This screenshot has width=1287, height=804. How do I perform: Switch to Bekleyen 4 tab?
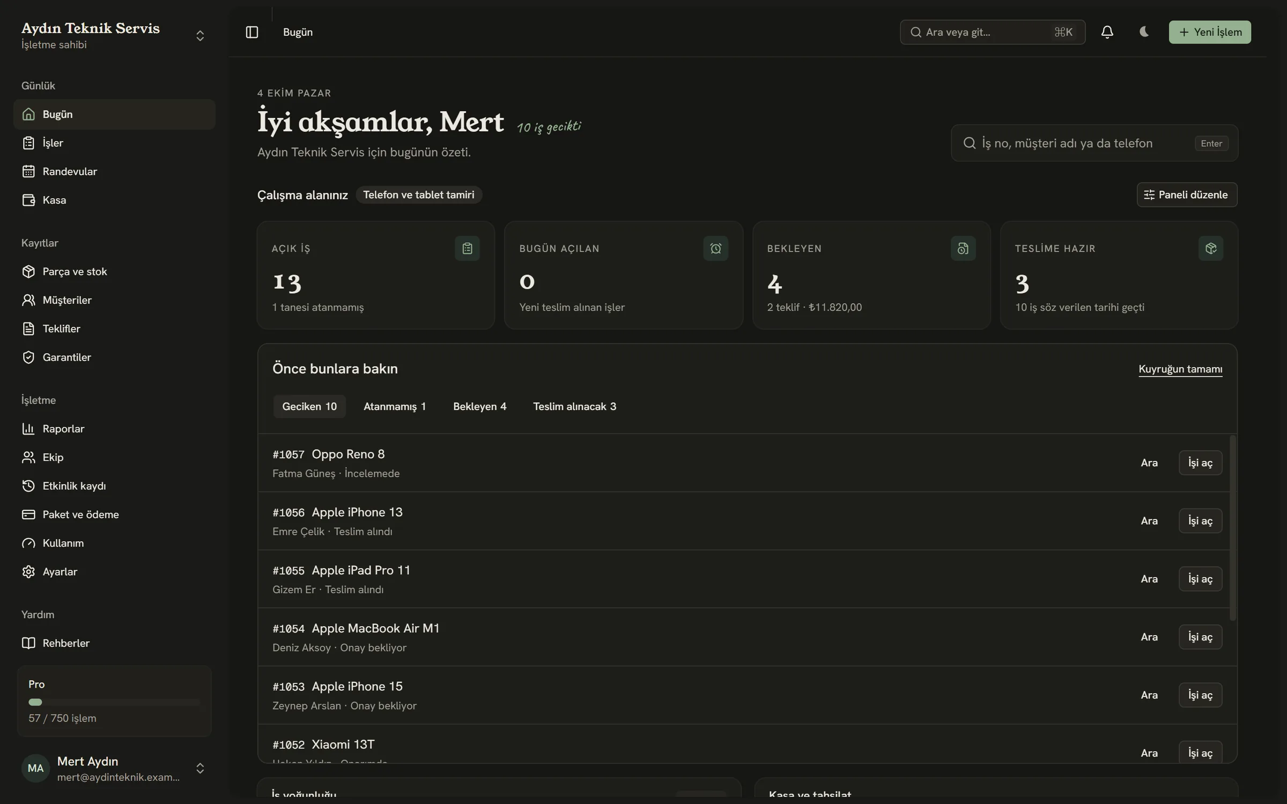479,406
